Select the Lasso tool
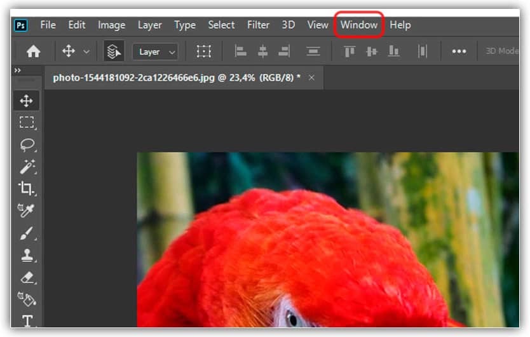 pos(27,145)
